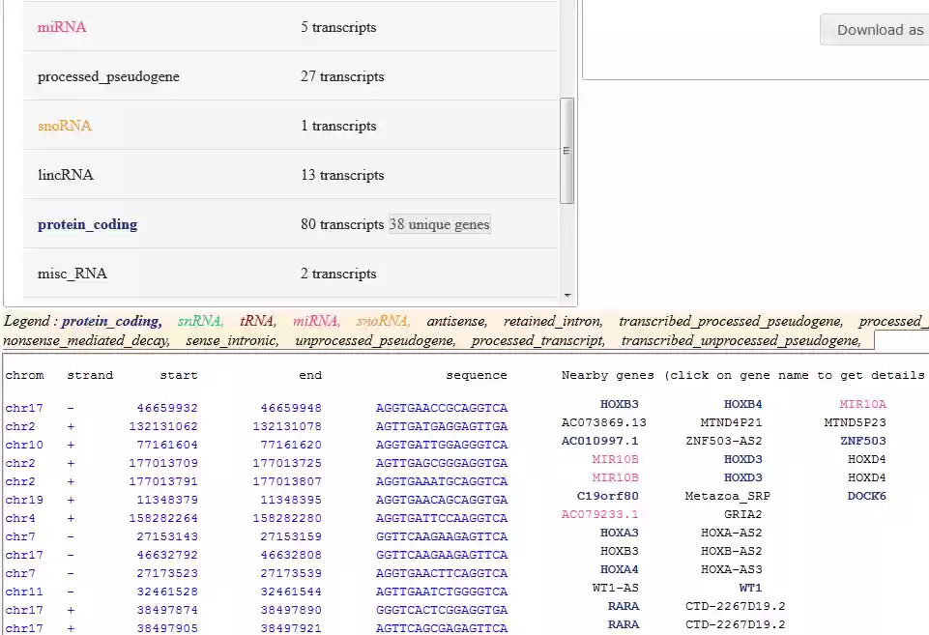Open the HOXA-AS3 gene details
Screen dimensions: 929x635
731,569
